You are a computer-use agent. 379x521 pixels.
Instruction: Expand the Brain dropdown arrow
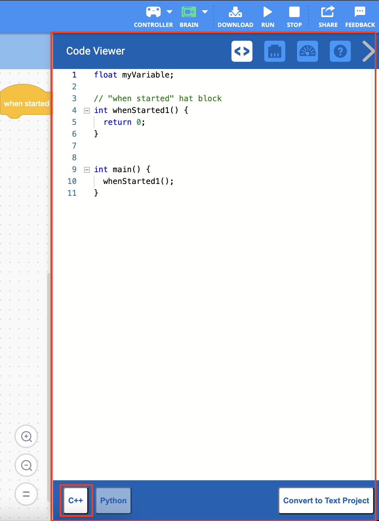coord(205,12)
